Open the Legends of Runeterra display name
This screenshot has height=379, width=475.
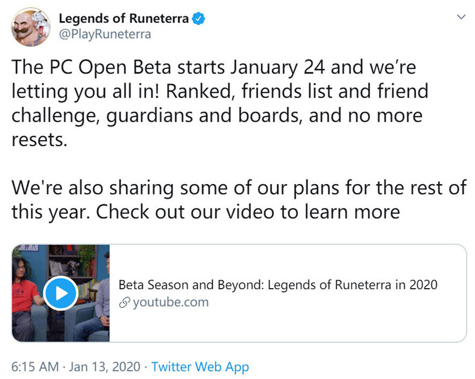[123, 18]
